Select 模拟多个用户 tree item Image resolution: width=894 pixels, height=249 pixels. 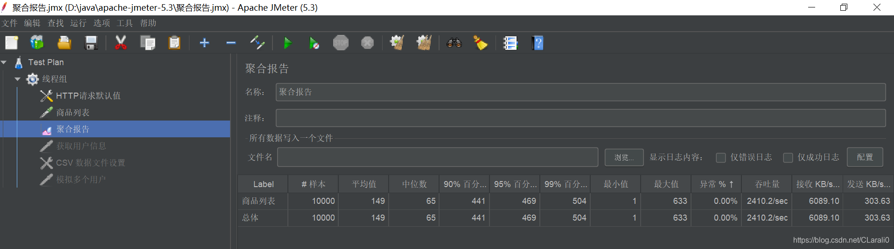[x=81, y=180]
